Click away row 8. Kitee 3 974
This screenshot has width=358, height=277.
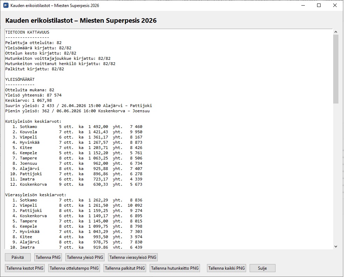[x=77, y=237]
